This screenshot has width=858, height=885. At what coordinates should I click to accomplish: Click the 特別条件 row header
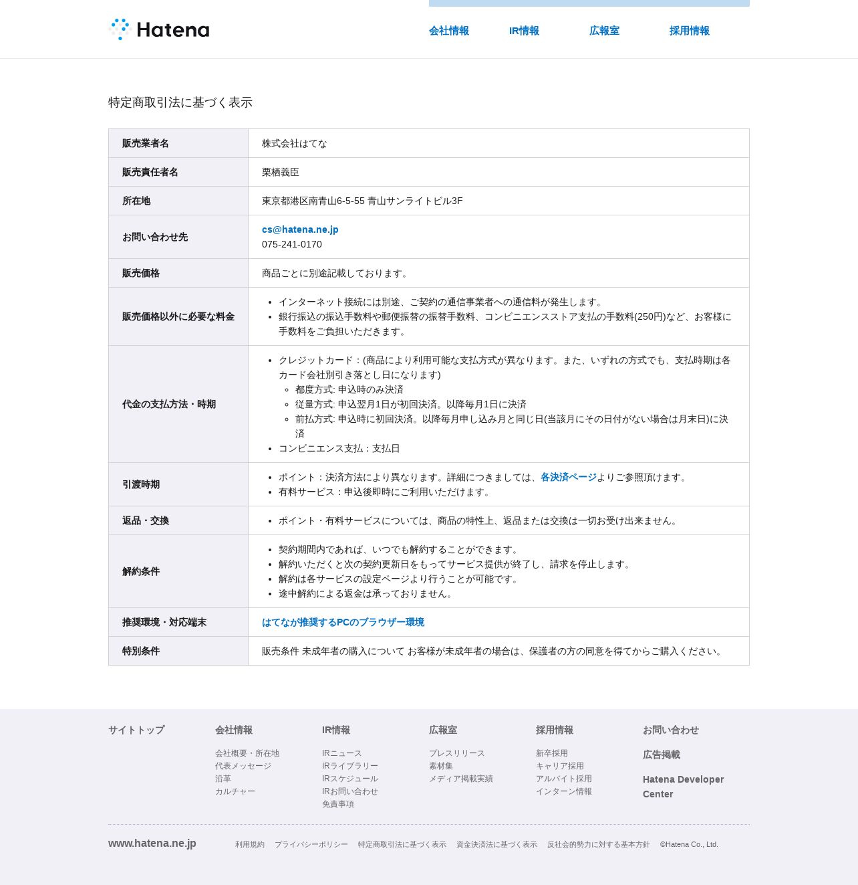coord(178,651)
